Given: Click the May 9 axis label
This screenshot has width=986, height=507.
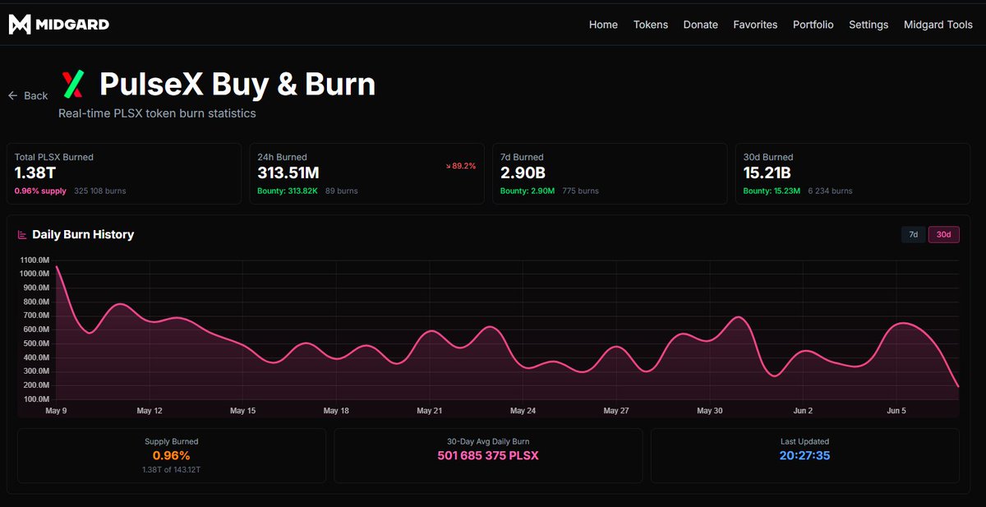Looking at the screenshot, I should click(56, 411).
